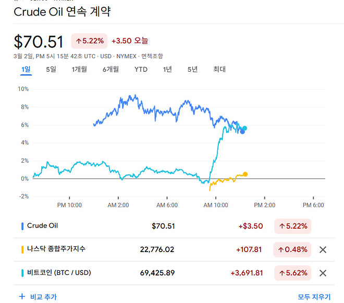Screen dimensions: 344x303
Task: Click the Crude Oil blue color marker
Action: tap(22, 226)
